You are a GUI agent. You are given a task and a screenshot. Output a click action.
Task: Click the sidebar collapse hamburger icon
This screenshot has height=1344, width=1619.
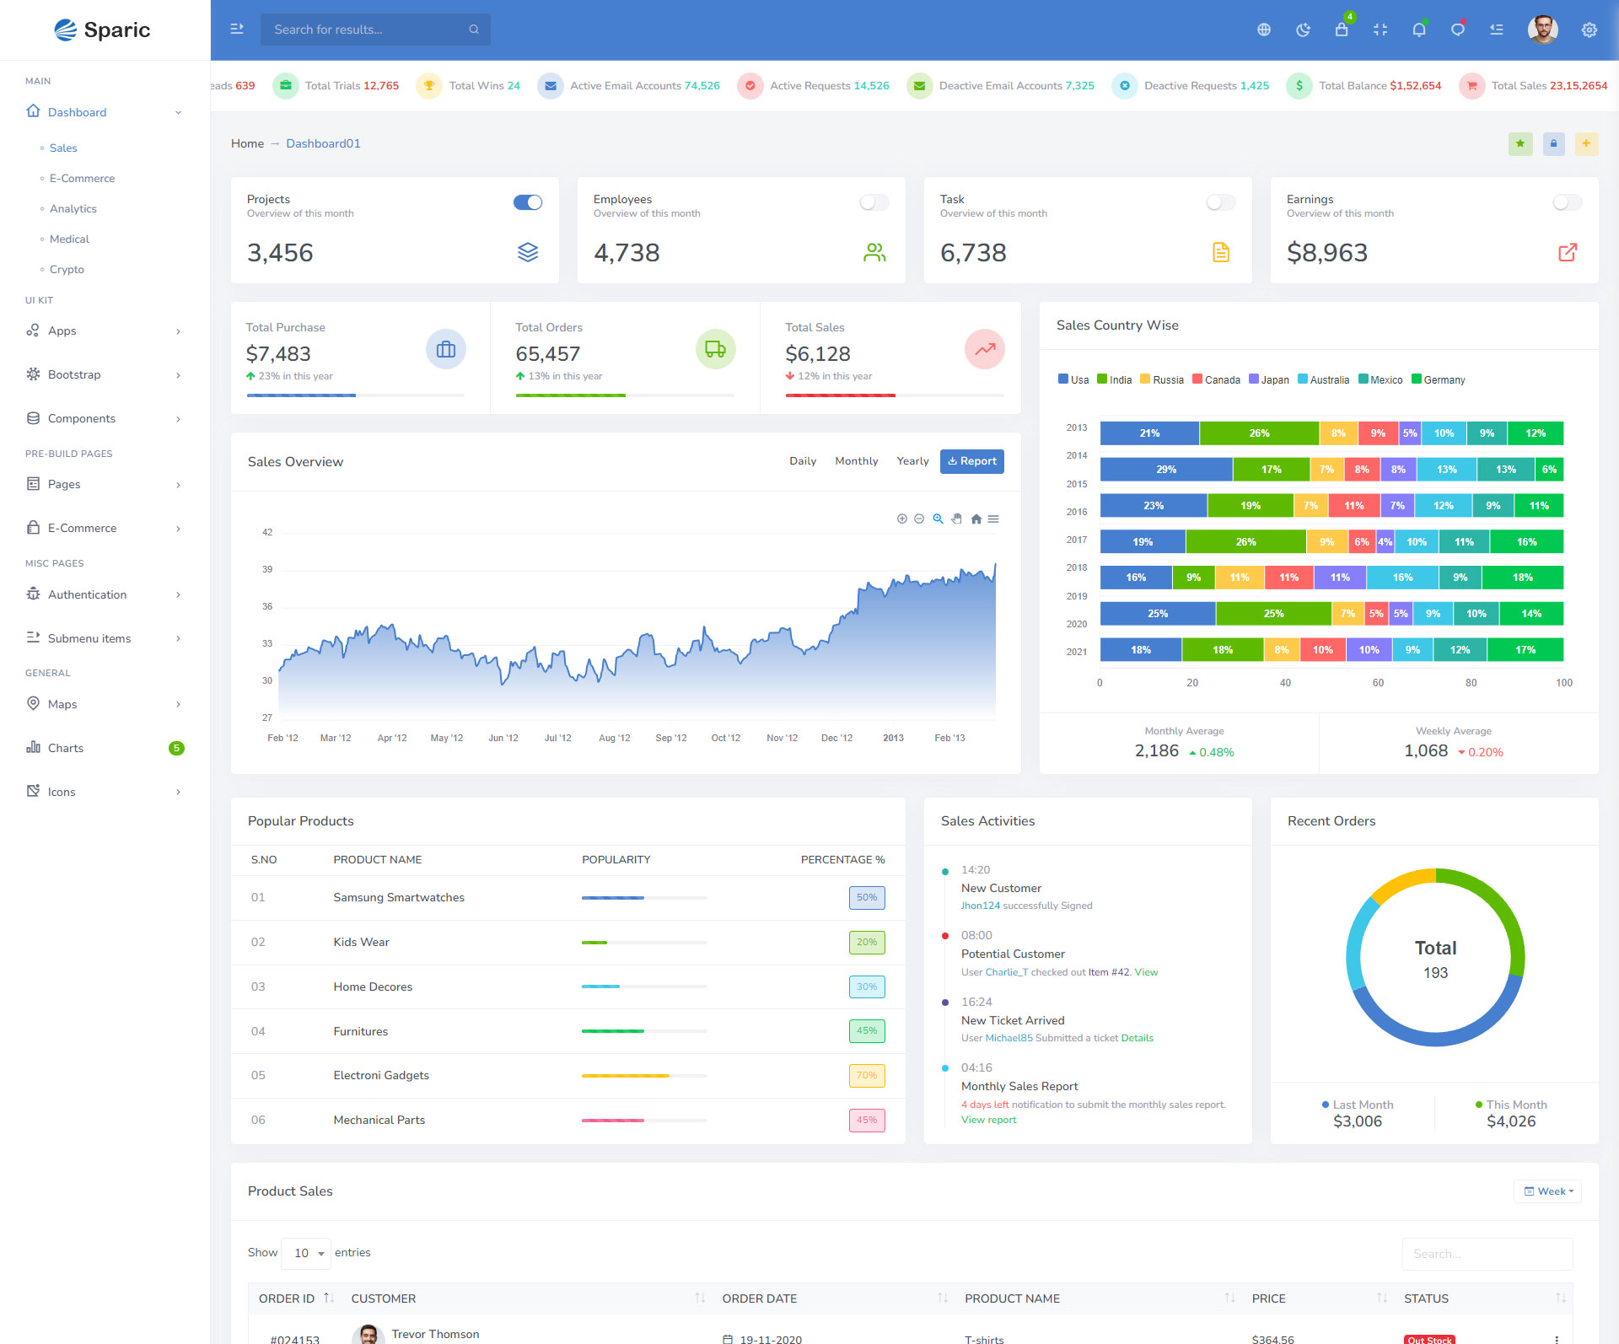(x=237, y=30)
